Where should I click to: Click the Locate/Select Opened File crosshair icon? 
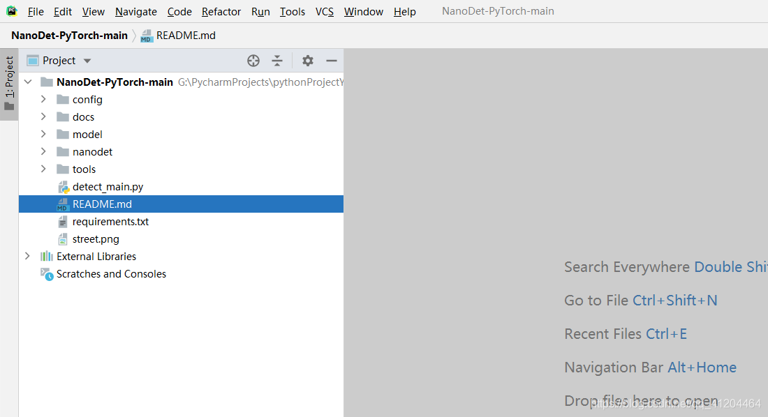click(x=253, y=61)
